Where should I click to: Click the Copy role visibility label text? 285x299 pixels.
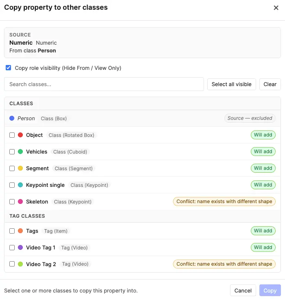pos(68,68)
